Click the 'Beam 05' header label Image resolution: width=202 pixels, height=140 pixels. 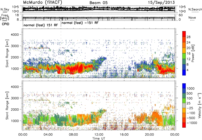pos(98,3)
